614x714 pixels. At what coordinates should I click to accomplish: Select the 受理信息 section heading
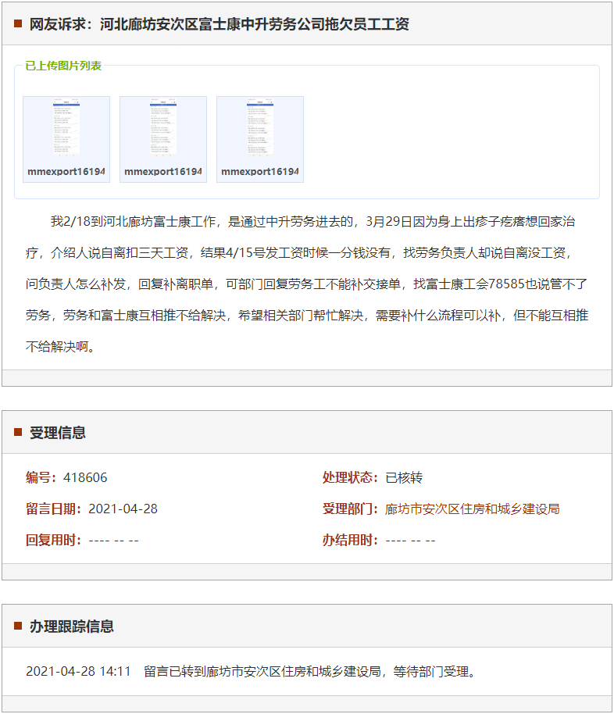click(57, 433)
